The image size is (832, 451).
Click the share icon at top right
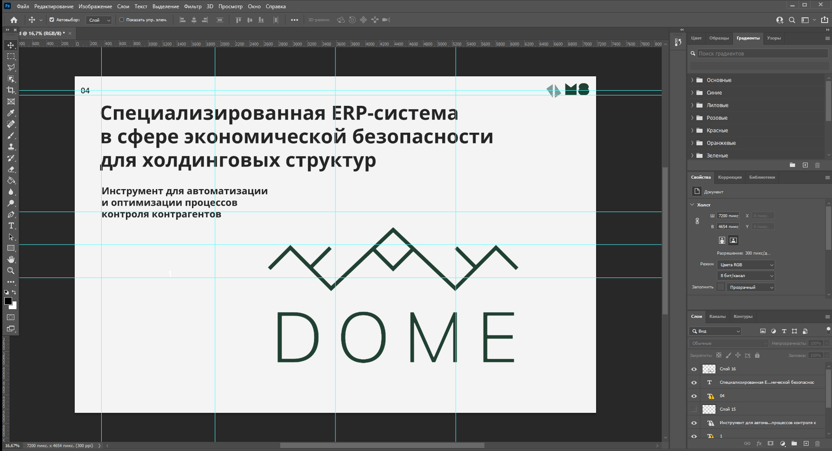pos(824,20)
